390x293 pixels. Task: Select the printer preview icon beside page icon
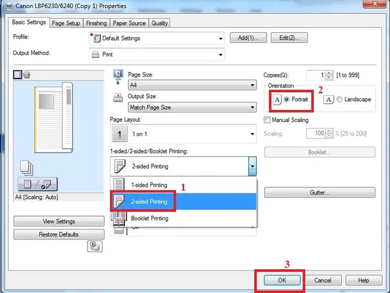click(x=26, y=74)
